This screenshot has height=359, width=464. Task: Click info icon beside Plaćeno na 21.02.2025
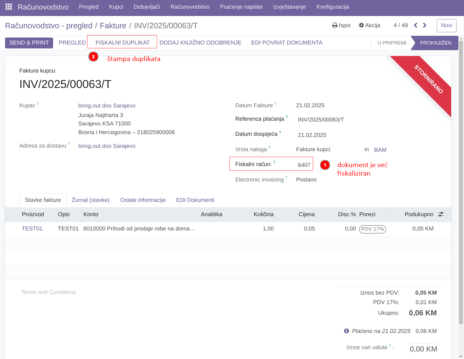point(347,331)
